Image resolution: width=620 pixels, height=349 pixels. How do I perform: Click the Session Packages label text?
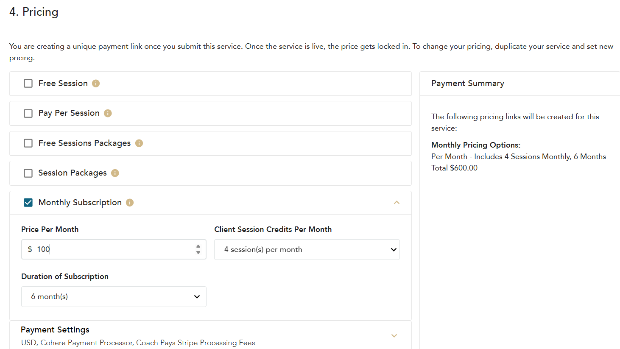[x=73, y=173]
